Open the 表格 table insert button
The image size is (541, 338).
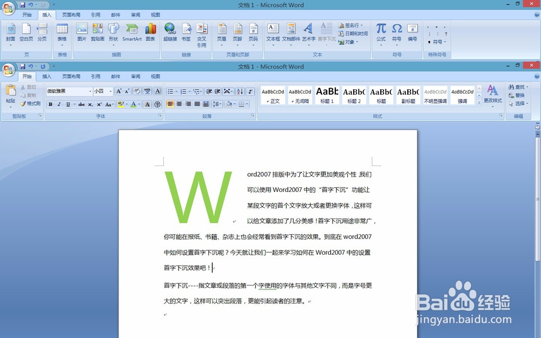(x=62, y=35)
